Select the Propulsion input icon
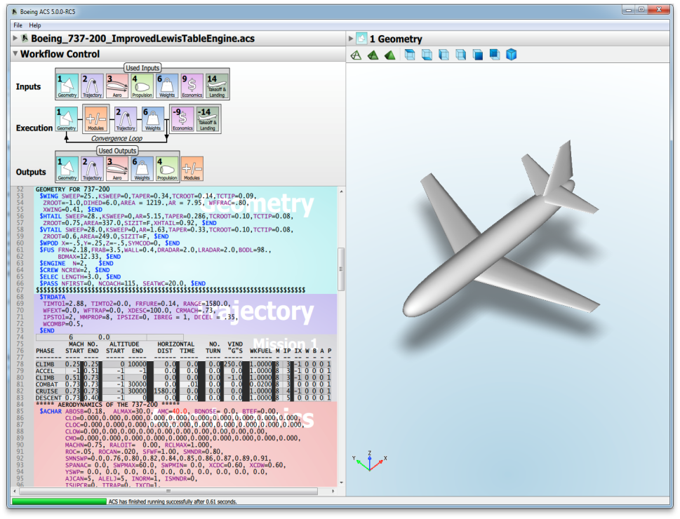Screen dimensions: 680x519 (142, 86)
